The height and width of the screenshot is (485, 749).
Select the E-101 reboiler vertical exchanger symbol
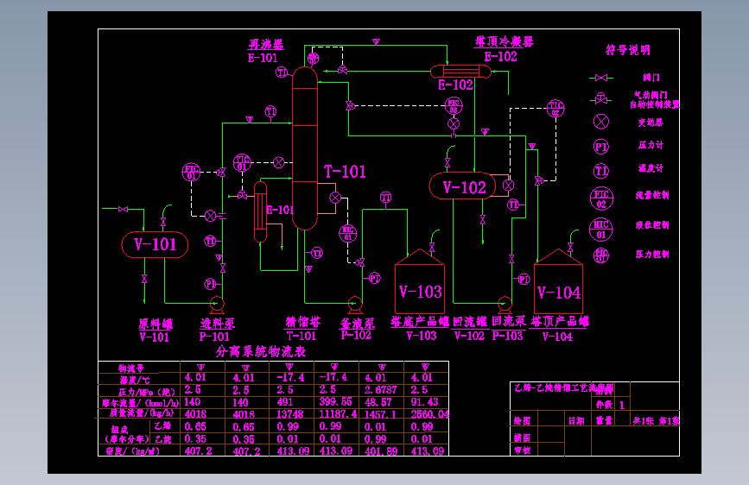(x=260, y=211)
